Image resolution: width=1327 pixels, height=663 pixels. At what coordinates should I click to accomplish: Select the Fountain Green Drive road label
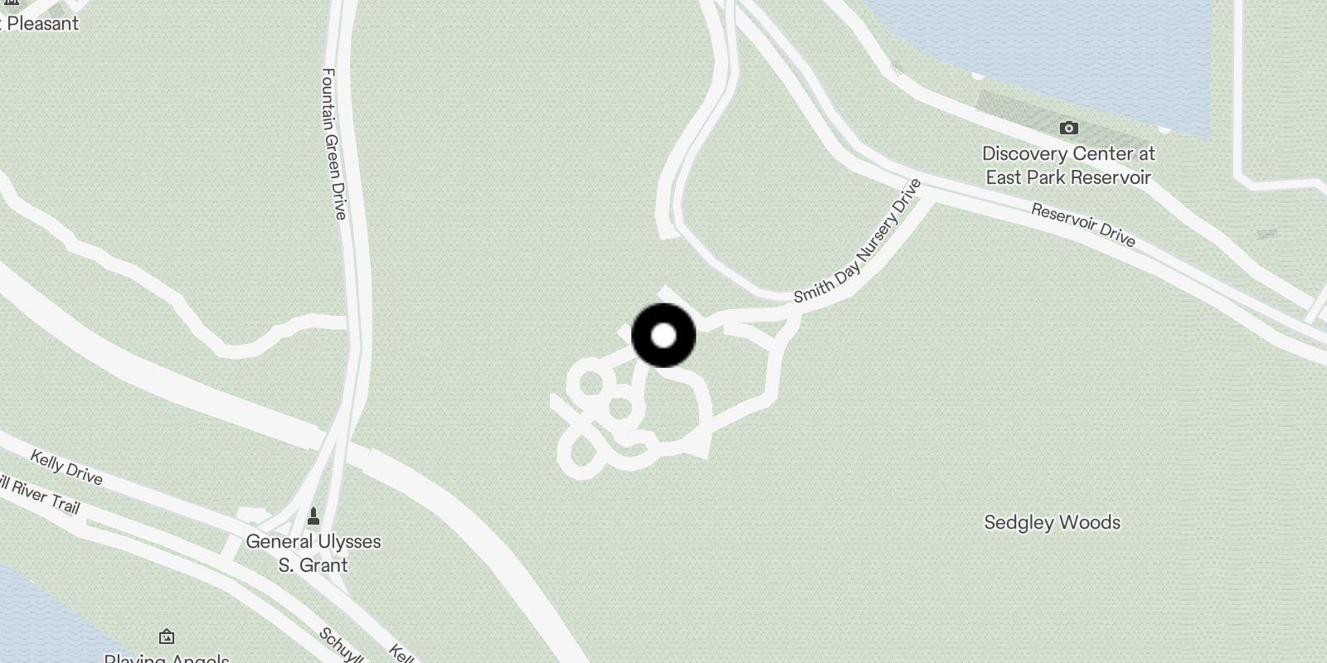click(333, 143)
